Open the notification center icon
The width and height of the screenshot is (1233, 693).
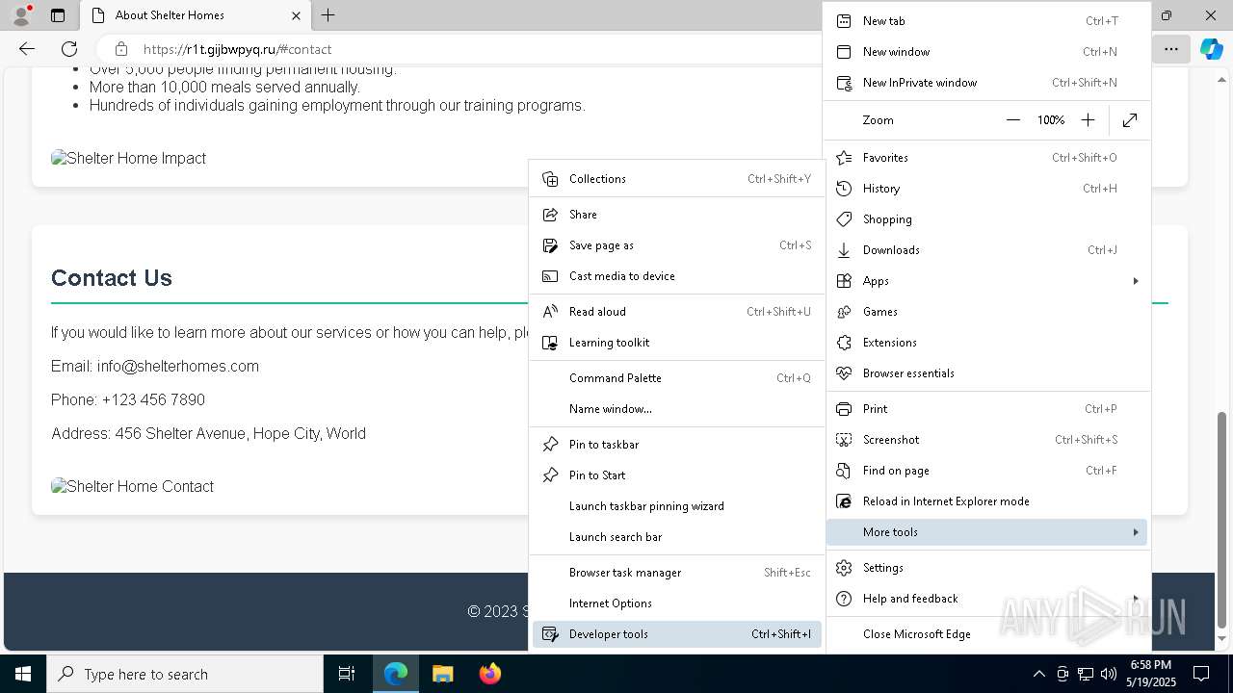[1201, 674]
